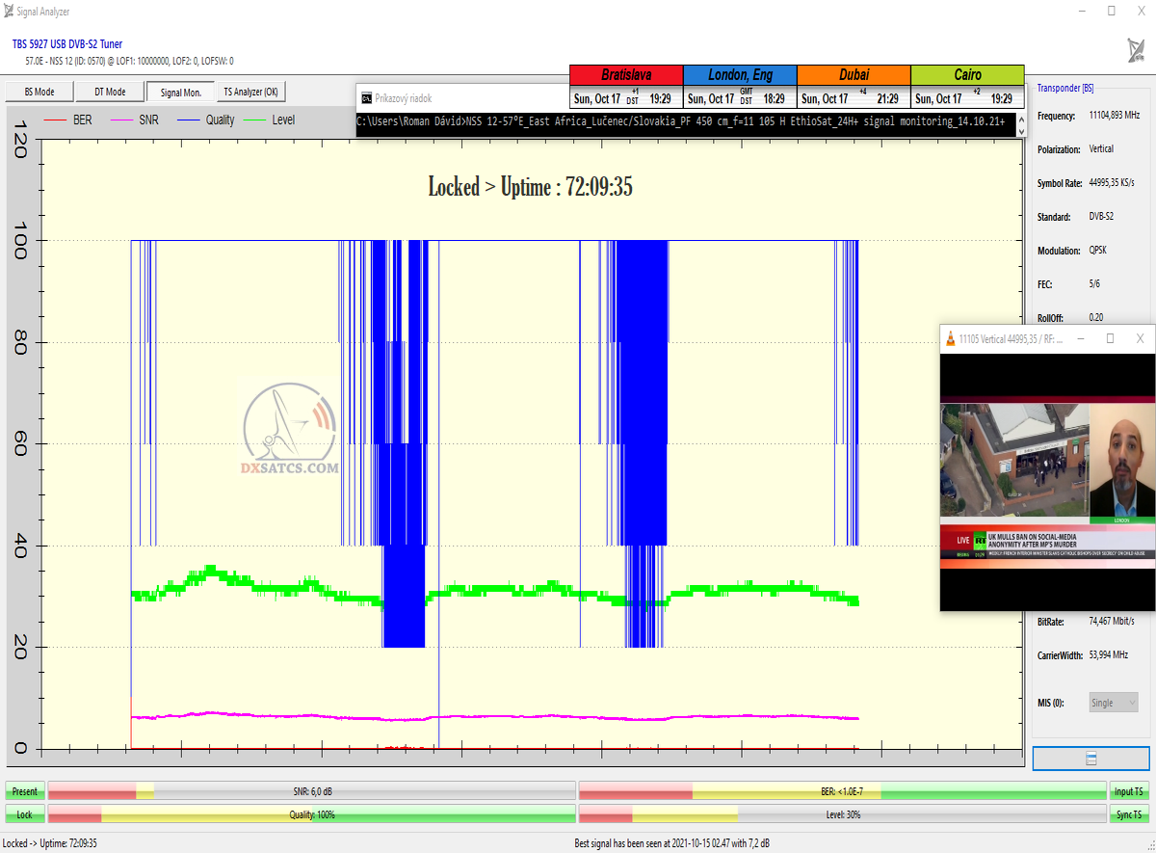Select the Signal Mon. tab

tap(180, 92)
